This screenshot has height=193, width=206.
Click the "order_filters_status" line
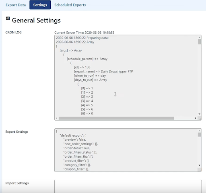point(80,152)
